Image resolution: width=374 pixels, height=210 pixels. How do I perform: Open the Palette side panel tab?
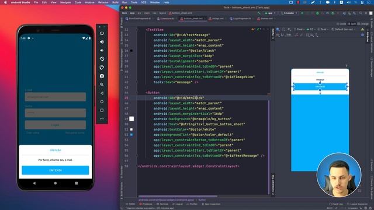[x=273, y=34]
